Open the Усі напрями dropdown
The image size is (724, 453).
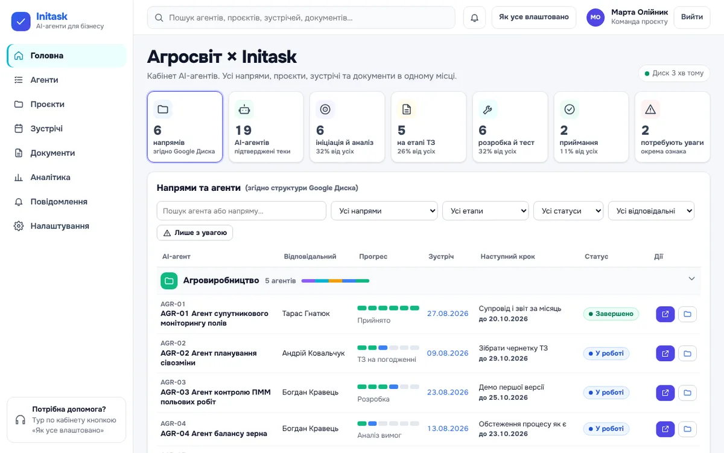(384, 211)
